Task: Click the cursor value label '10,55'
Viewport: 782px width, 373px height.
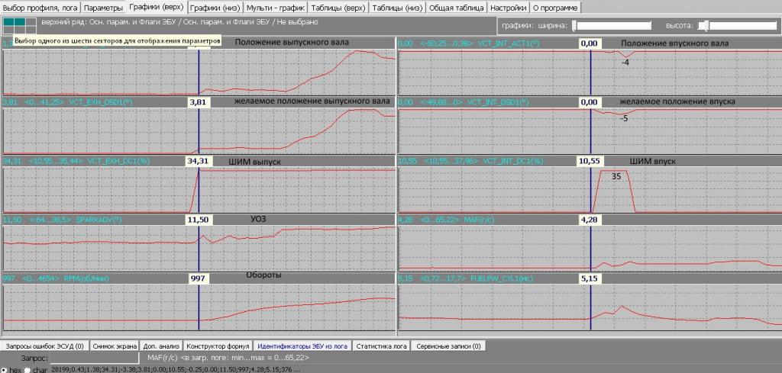Action: (x=590, y=162)
